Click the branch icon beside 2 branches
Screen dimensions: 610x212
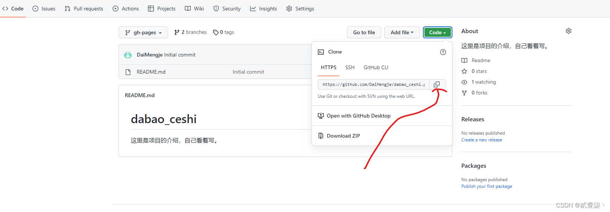coord(177,32)
